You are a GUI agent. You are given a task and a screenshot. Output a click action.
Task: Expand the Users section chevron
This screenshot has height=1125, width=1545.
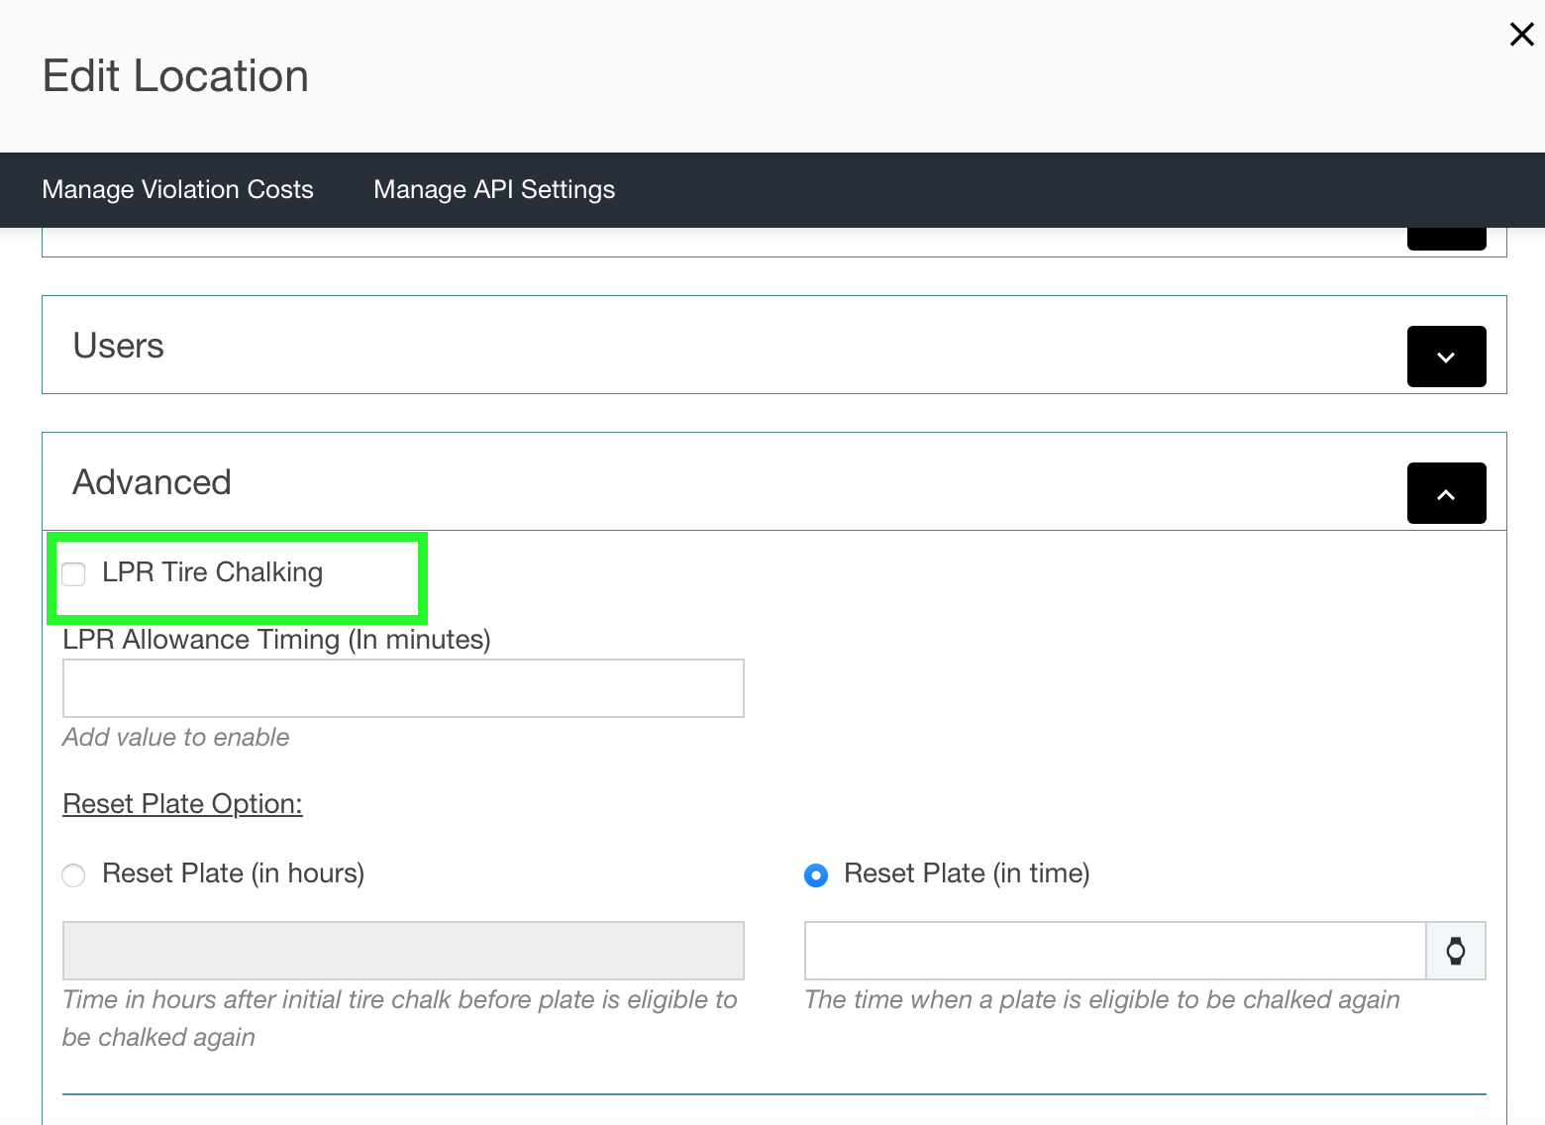1446,357
